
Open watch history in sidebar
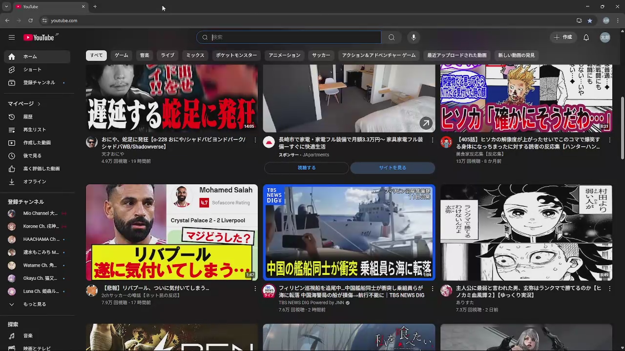[x=28, y=117]
